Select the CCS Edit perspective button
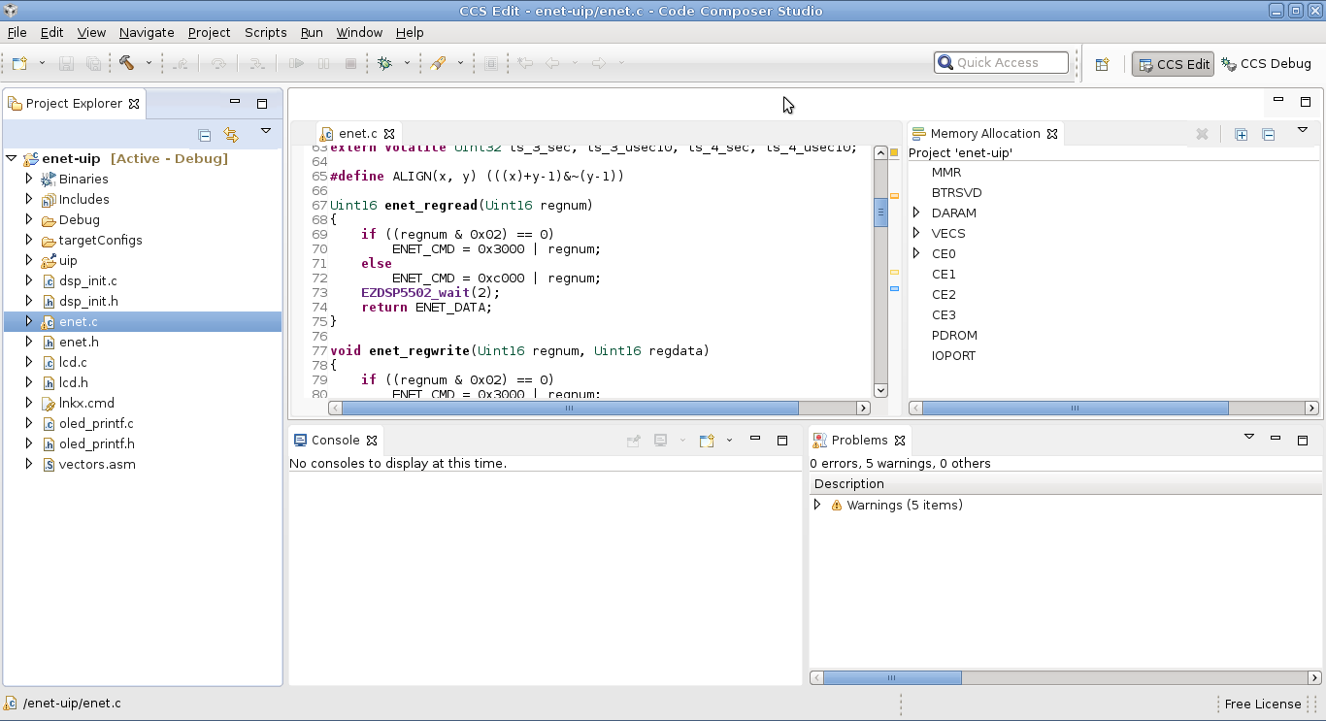1326x721 pixels. click(1173, 64)
